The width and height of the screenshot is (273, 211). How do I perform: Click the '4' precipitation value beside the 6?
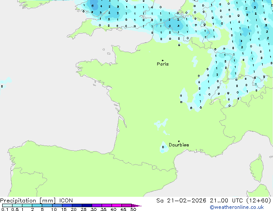101,6
